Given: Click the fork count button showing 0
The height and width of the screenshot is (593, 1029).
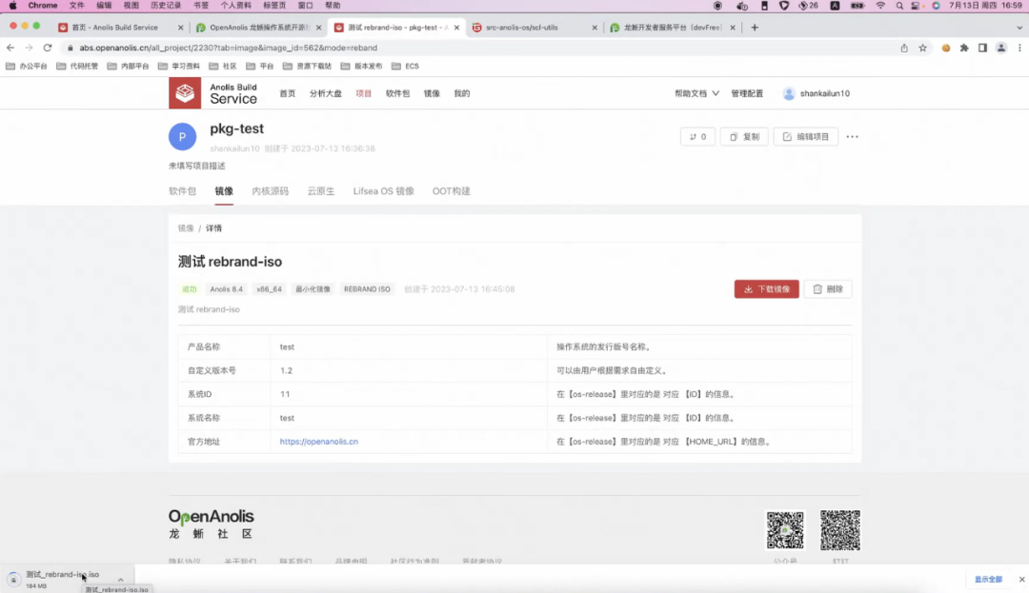Looking at the screenshot, I should [697, 137].
